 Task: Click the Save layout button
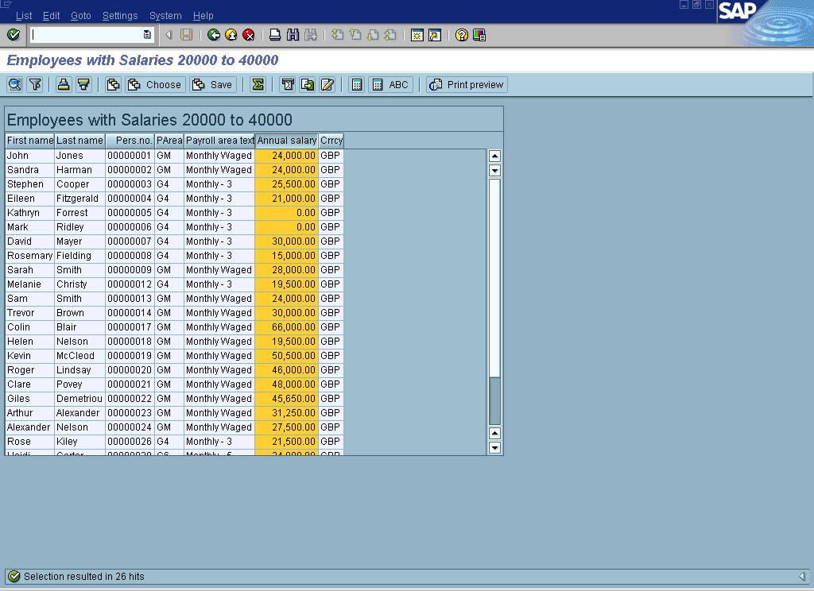[213, 84]
